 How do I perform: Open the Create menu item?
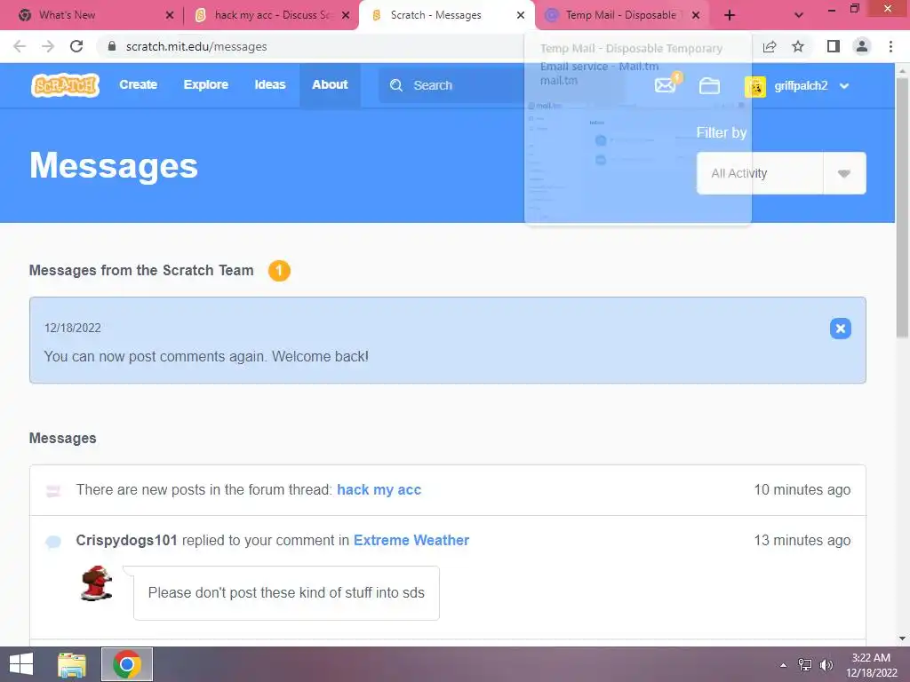click(138, 84)
